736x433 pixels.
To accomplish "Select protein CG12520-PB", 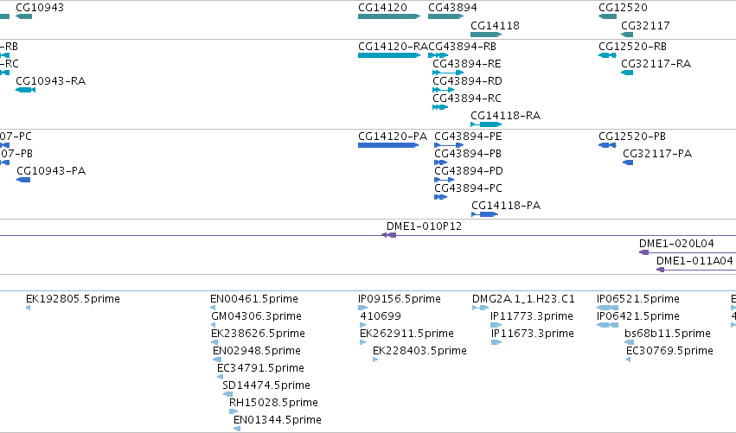I will point(632,137).
